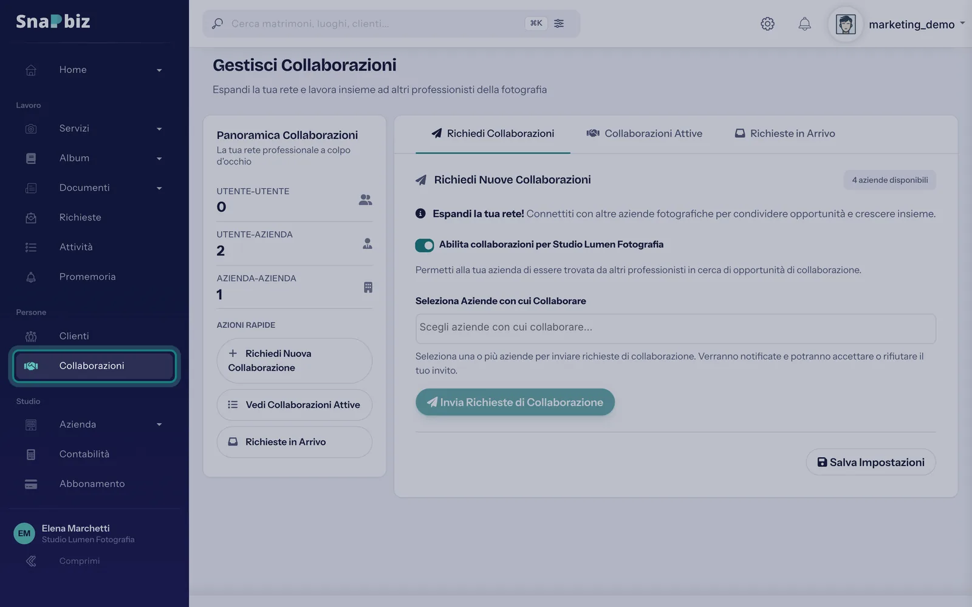Click the magnifier search icon
The width and height of the screenshot is (972, 607).
[217, 24]
